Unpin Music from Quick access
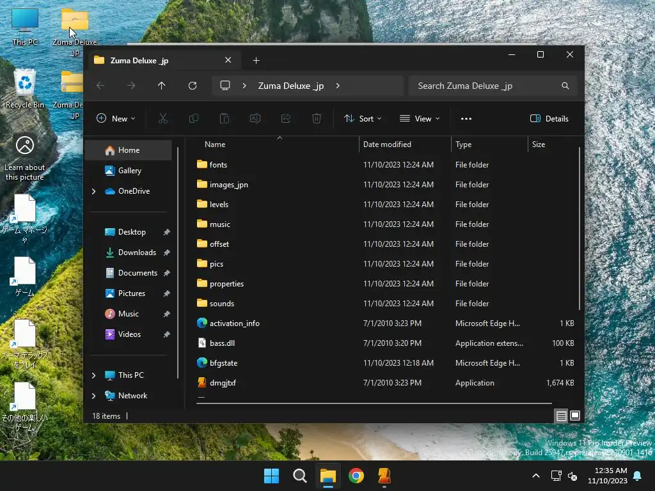The width and height of the screenshot is (655, 491). click(167, 314)
